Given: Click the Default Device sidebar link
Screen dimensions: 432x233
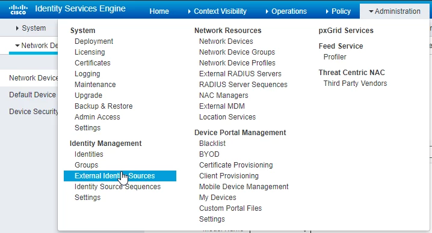Looking at the screenshot, I should [x=32, y=95].
